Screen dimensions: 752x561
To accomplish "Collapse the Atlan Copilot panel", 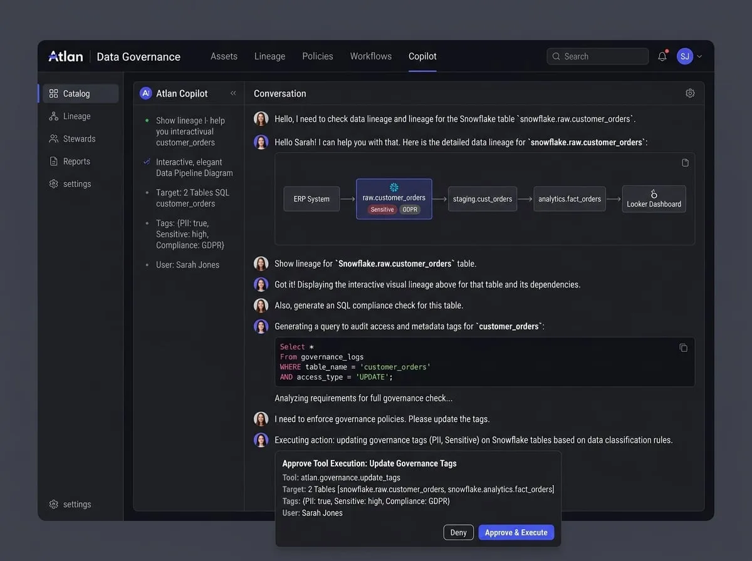I will click(233, 93).
